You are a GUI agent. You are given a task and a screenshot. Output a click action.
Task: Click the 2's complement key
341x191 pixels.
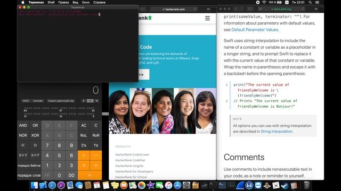[84, 145]
